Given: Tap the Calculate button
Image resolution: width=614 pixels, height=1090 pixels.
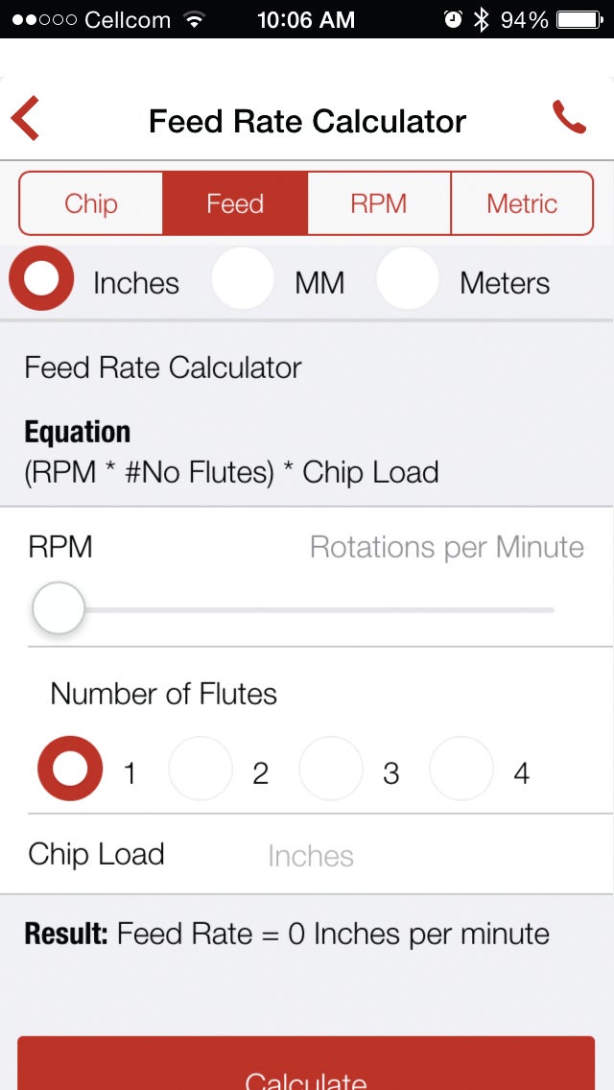Looking at the screenshot, I should (x=306, y=1063).
